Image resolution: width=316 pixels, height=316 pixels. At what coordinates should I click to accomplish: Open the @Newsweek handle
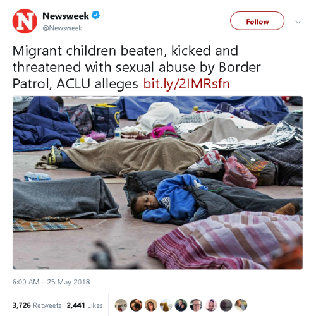tap(62, 28)
